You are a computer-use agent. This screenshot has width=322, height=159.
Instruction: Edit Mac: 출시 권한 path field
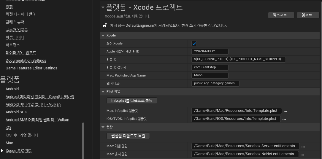(x=245, y=154)
